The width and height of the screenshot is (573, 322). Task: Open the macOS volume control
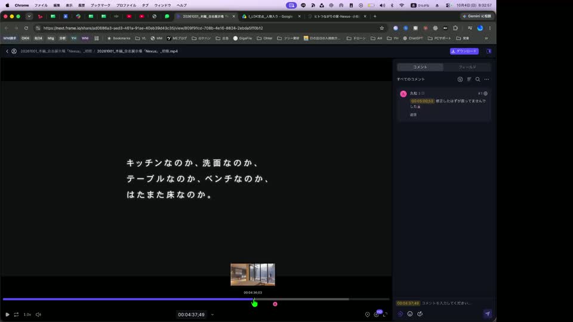pyautogui.click(x=382, y=5)
